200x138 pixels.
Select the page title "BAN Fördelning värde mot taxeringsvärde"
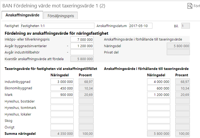48,6
